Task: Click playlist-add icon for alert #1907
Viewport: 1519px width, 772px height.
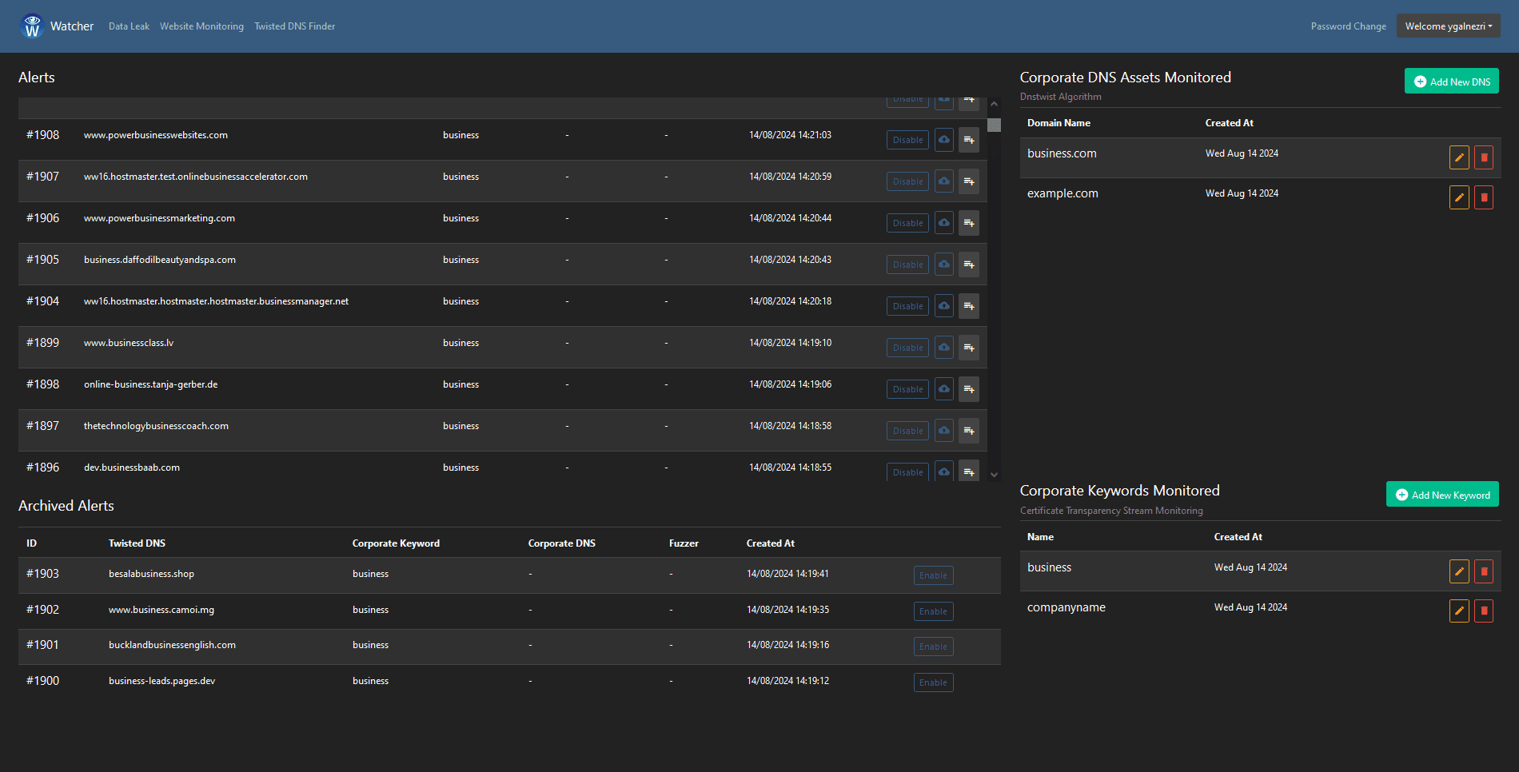Action: coord(969,181)
